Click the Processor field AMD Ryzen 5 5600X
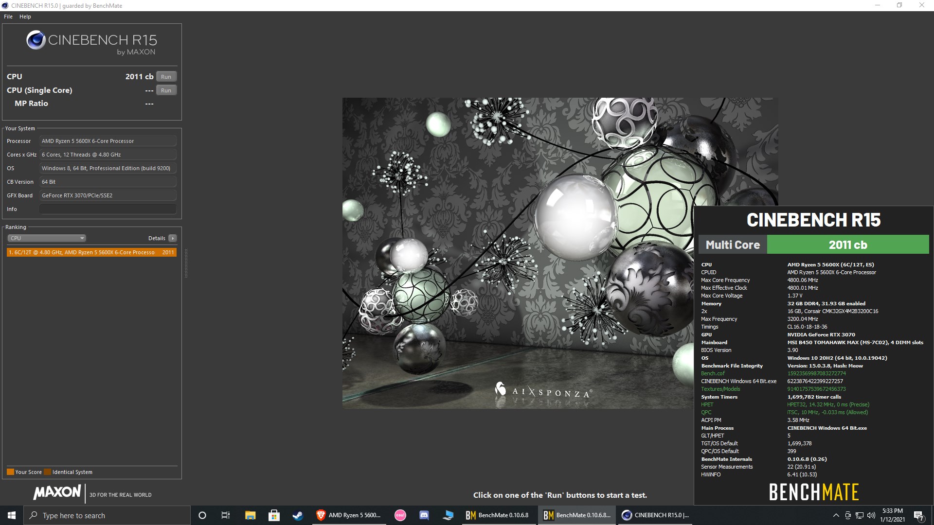This screenshot has width=934, height=525. tap(108, 141)
